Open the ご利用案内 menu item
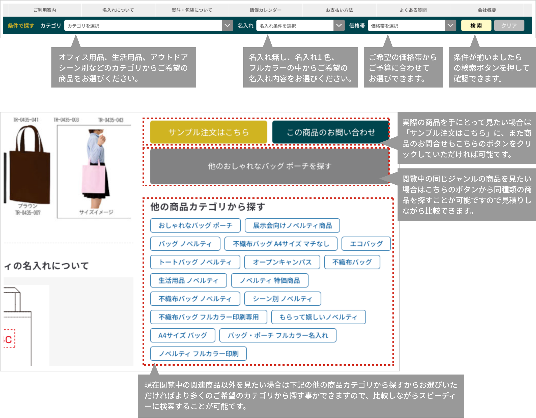 (x=45, y=10)
